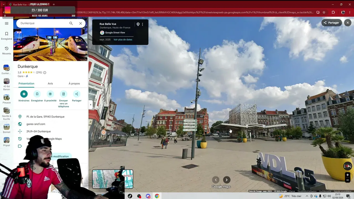Open the weather widget showing 25°C Très clair
The height and width of the screenshot is (199, 354).
(x=290, y=196)
